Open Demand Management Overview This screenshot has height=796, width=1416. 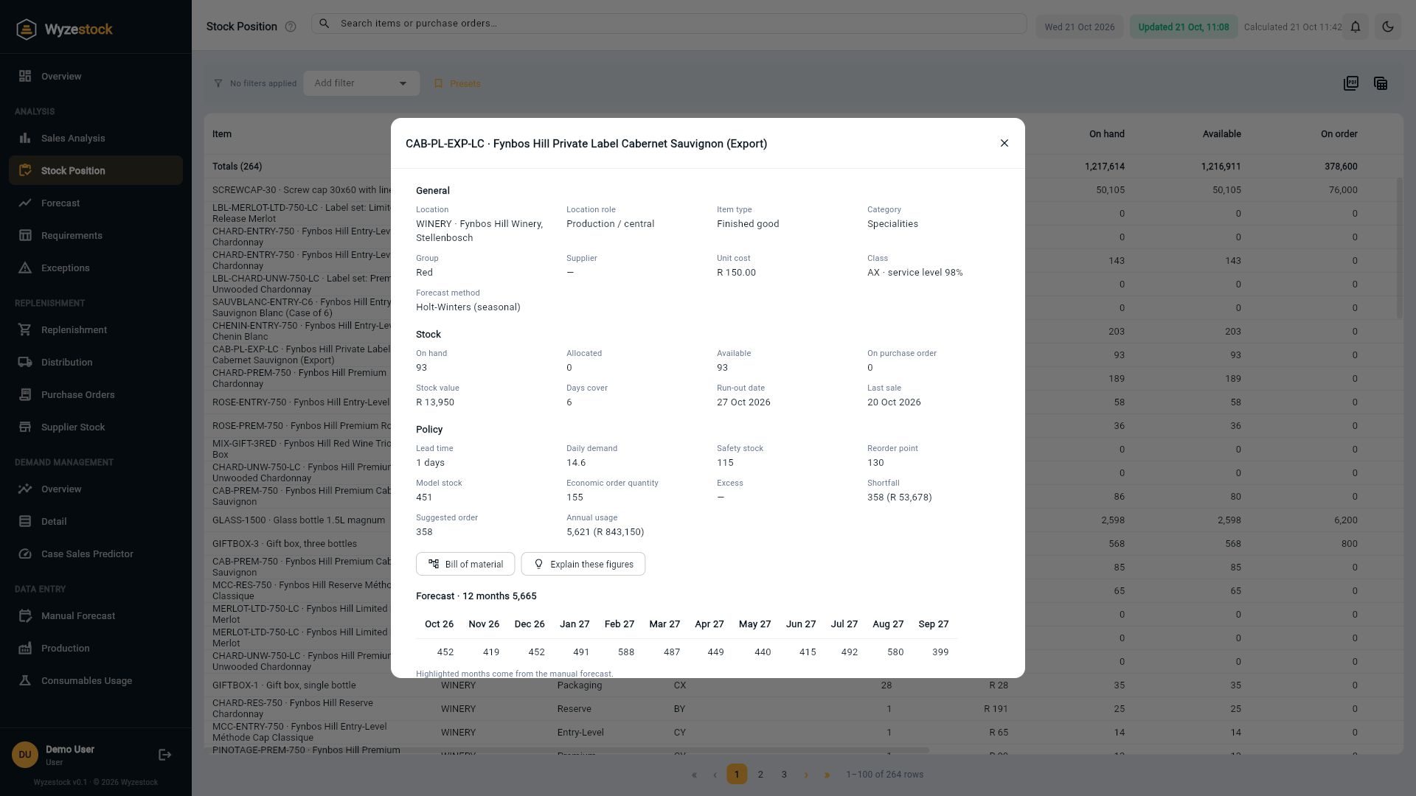pyautogui.click(x=96, y=489)
